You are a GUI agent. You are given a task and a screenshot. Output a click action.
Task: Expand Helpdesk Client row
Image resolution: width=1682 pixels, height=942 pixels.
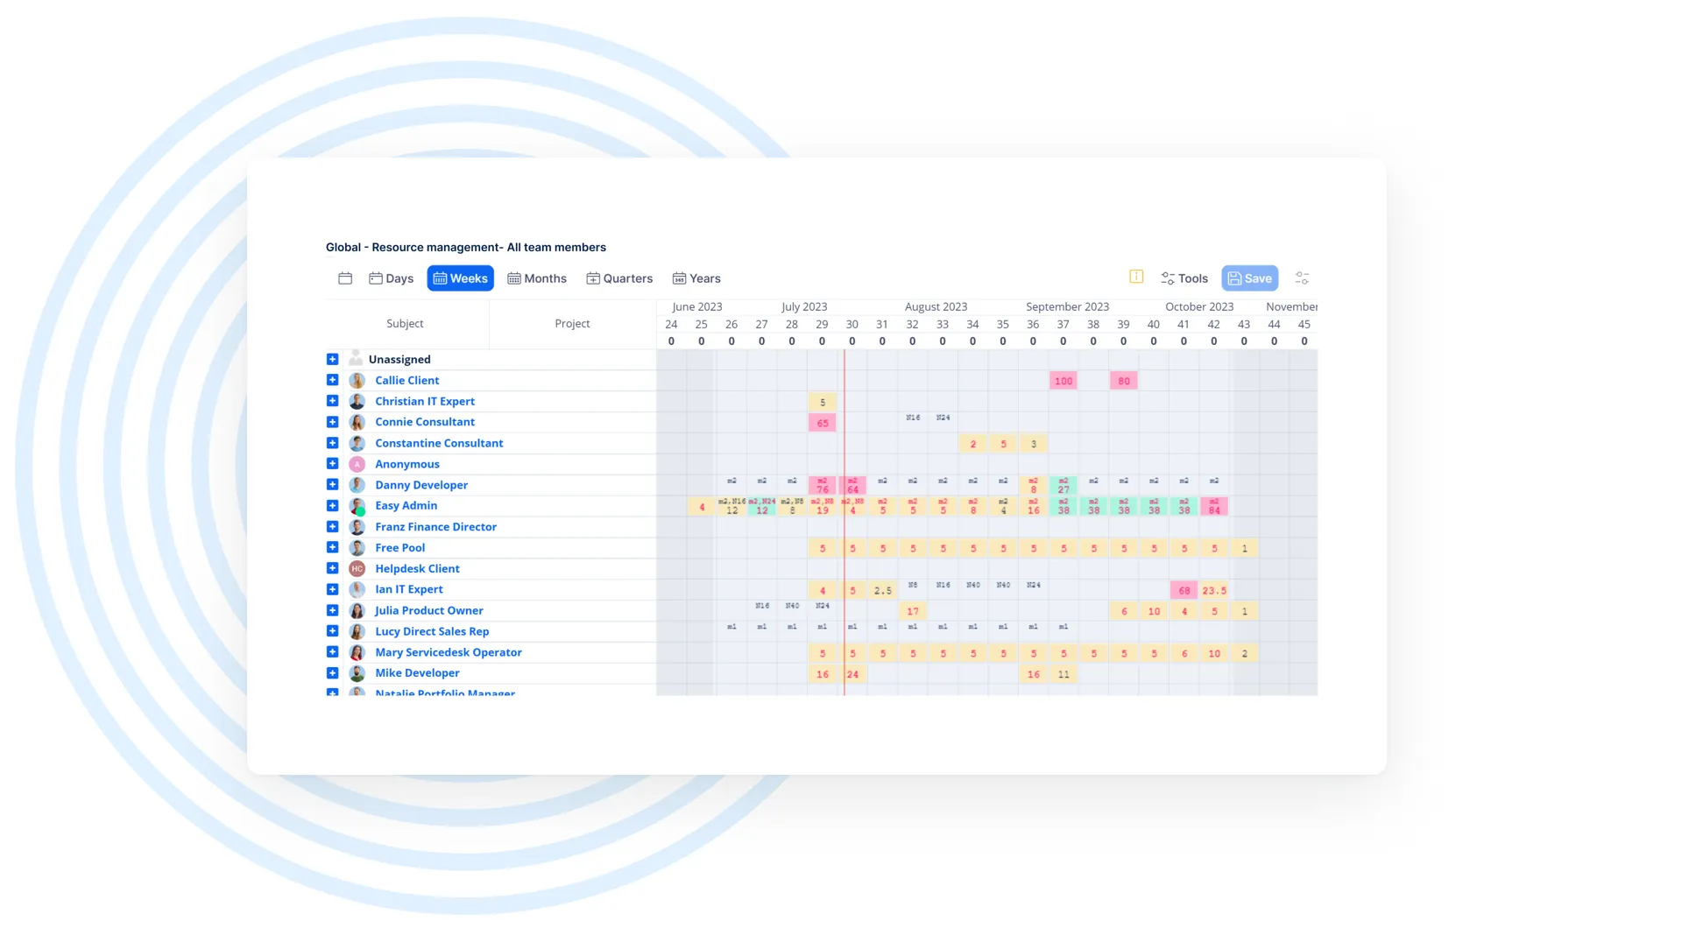332,568
